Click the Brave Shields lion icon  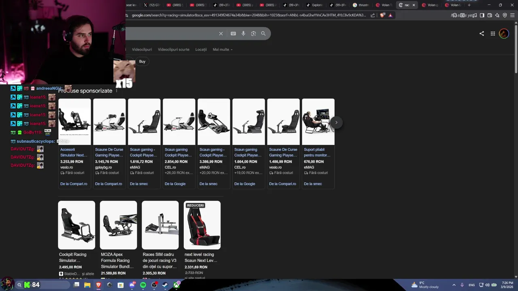(382, 15)
